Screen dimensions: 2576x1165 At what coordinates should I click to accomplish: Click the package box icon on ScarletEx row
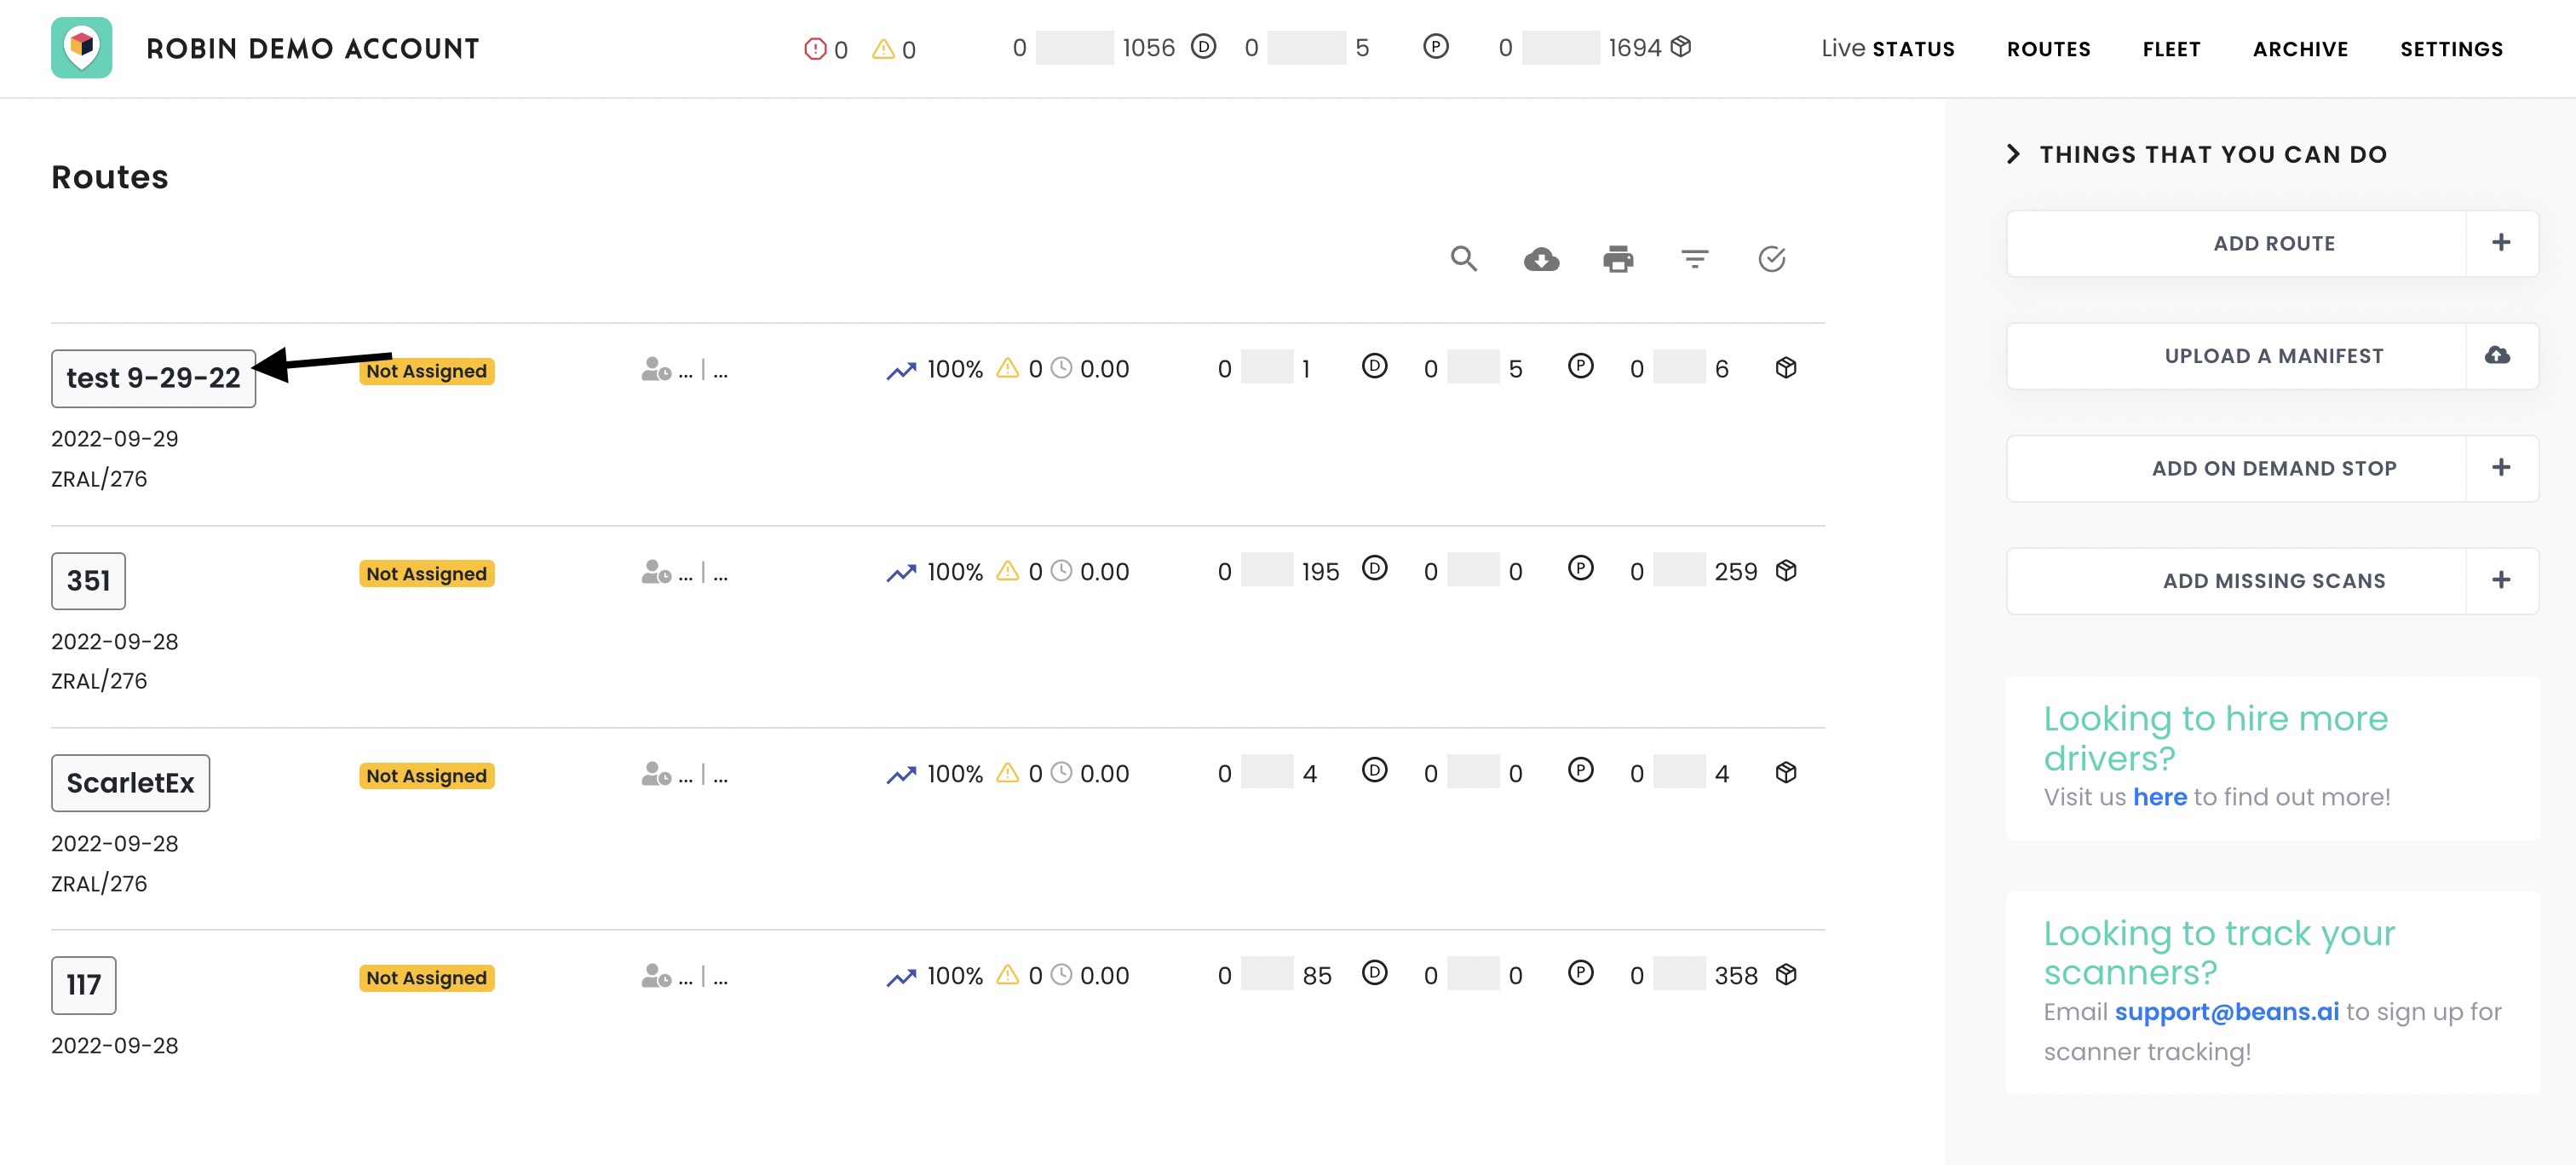click(x=1786, y=773)
